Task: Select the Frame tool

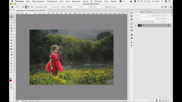Action: click(11, 28)
